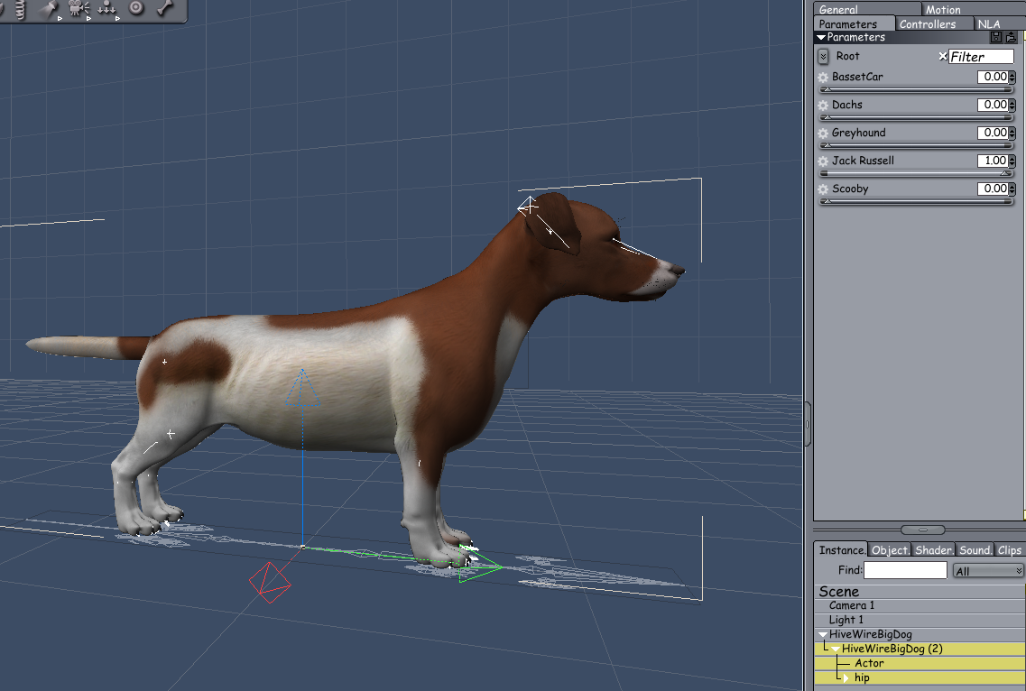Click the Find input field

click(x=905, y=570)
